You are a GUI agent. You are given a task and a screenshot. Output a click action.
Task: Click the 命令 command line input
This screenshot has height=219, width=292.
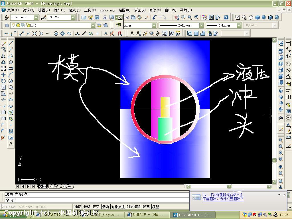click(96, 200)
